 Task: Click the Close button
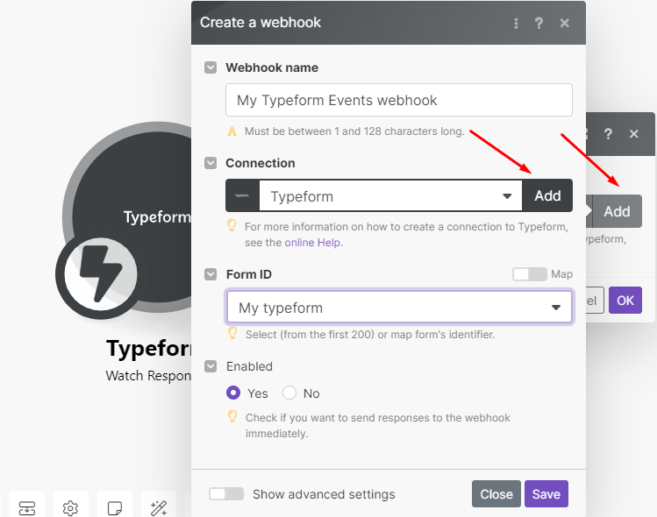point(496,494)
